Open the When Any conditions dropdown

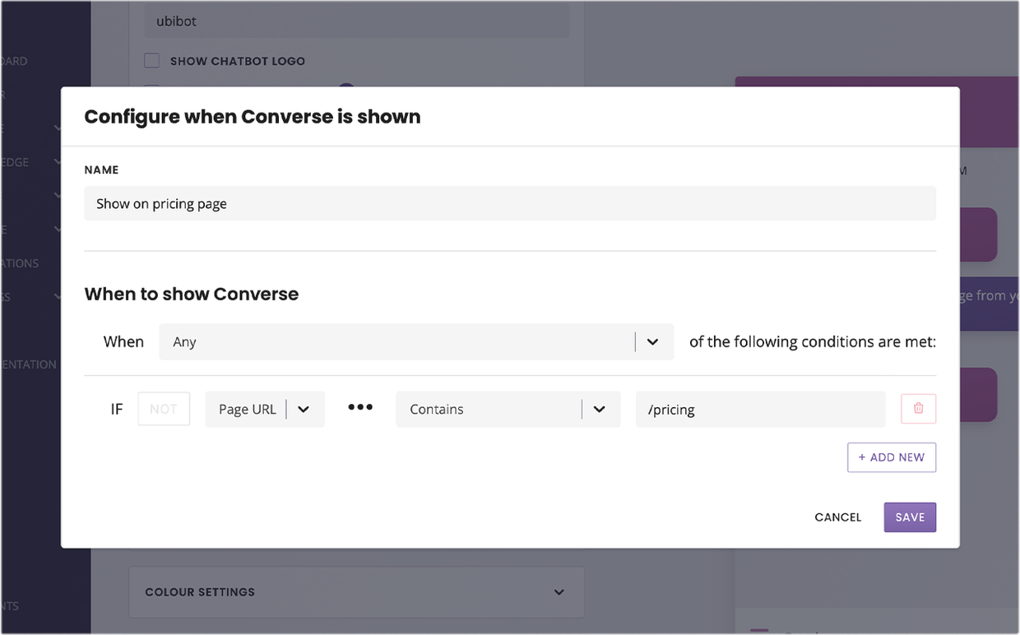[x=416, y=341]
